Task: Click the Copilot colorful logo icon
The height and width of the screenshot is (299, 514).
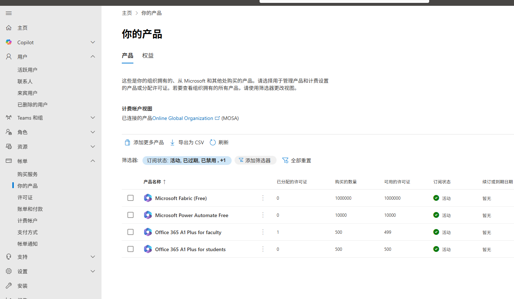Action: click(x=9, y=42)
